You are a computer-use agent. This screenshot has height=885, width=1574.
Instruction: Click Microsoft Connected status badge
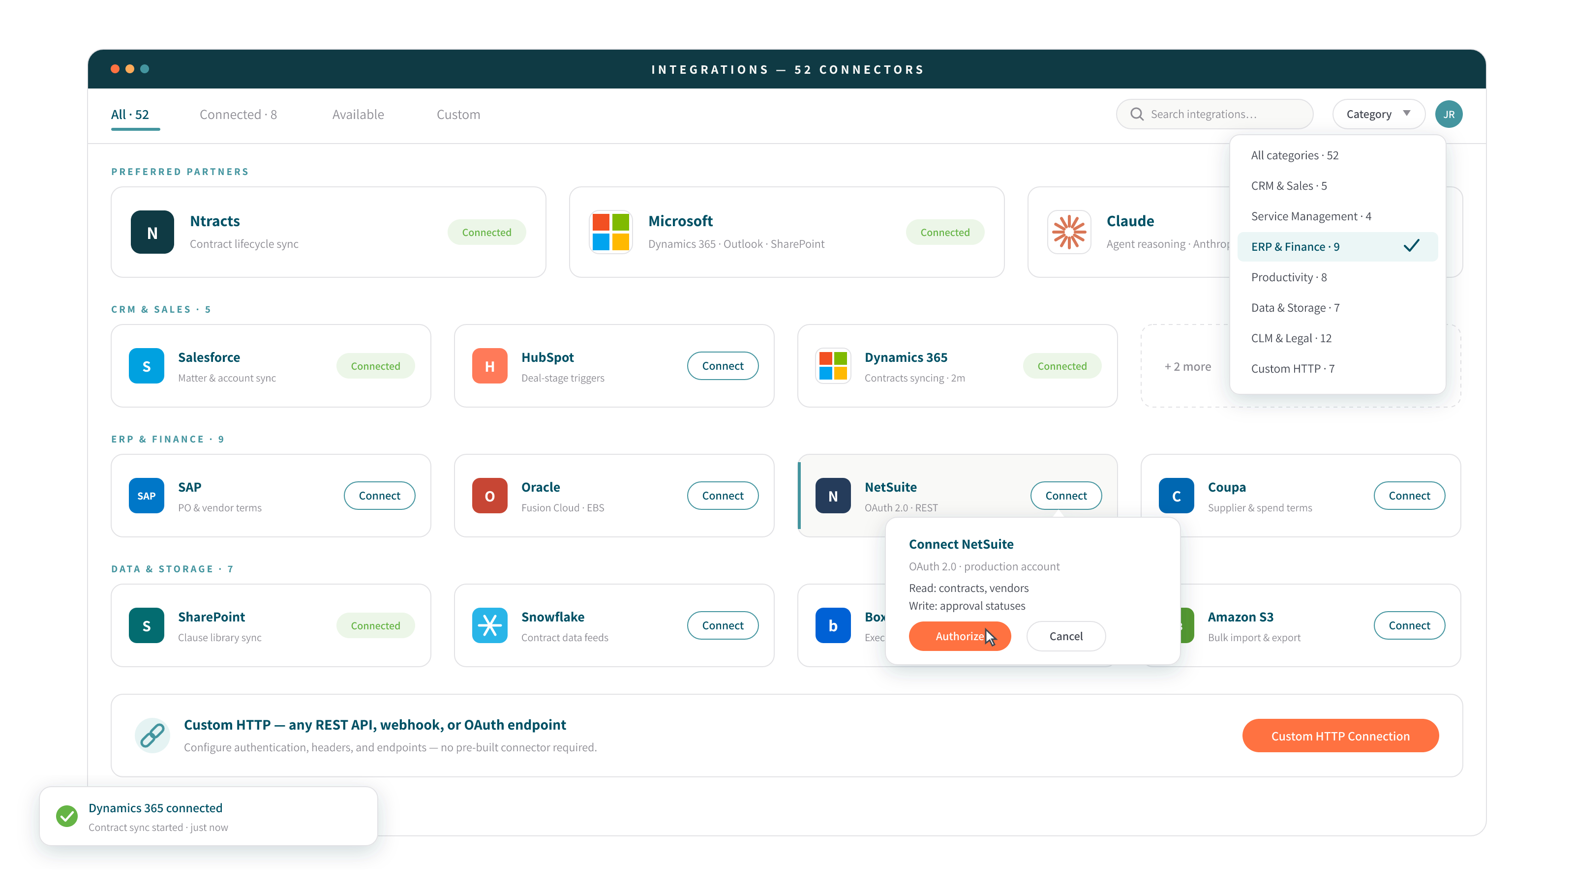click(x=944, y=232)
